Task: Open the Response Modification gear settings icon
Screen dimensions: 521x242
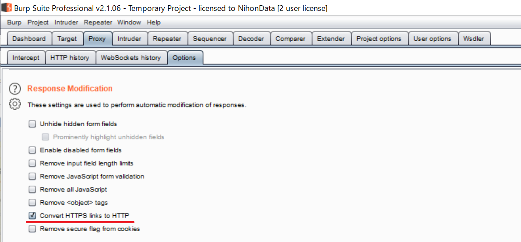Action: (x=14, y=104)
